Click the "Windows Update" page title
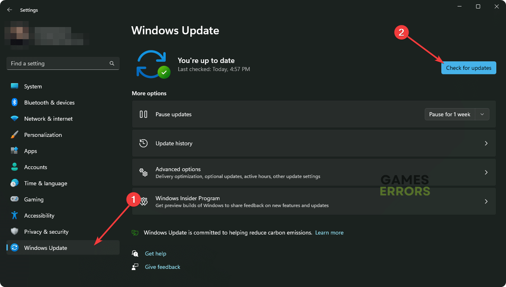This screenshot has height=287, width=506. click(x=175, y=31)
